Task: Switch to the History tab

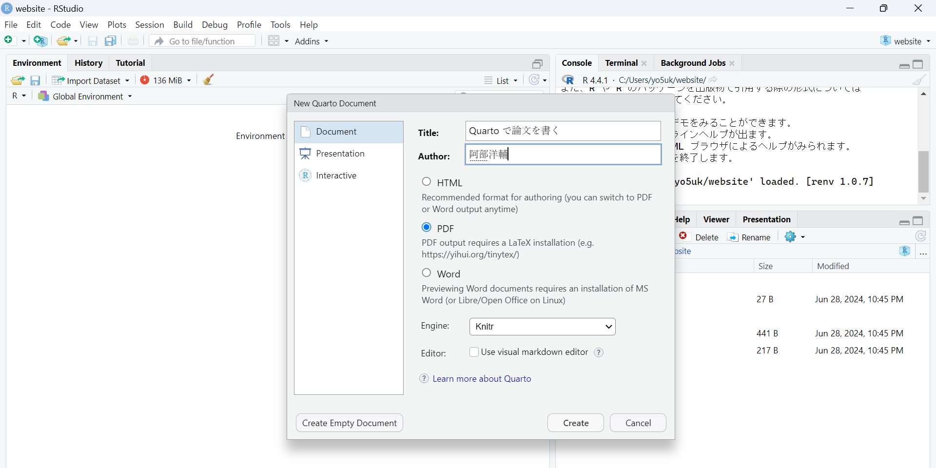Action: pyautogui.click(x=88, y=63)
